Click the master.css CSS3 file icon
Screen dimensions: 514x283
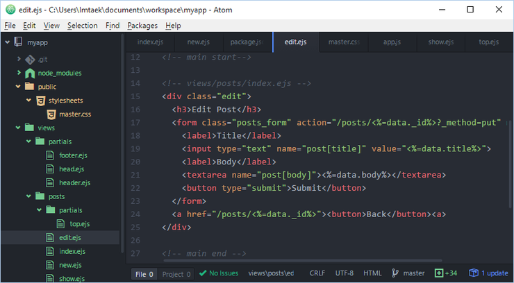click(51, 114)
